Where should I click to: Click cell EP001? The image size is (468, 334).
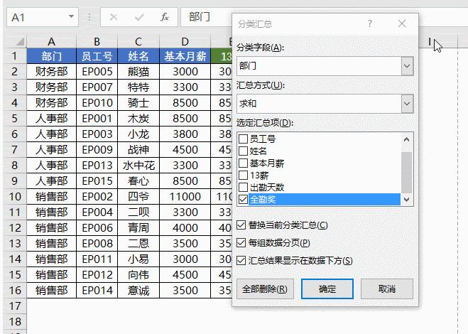point(97,119)
